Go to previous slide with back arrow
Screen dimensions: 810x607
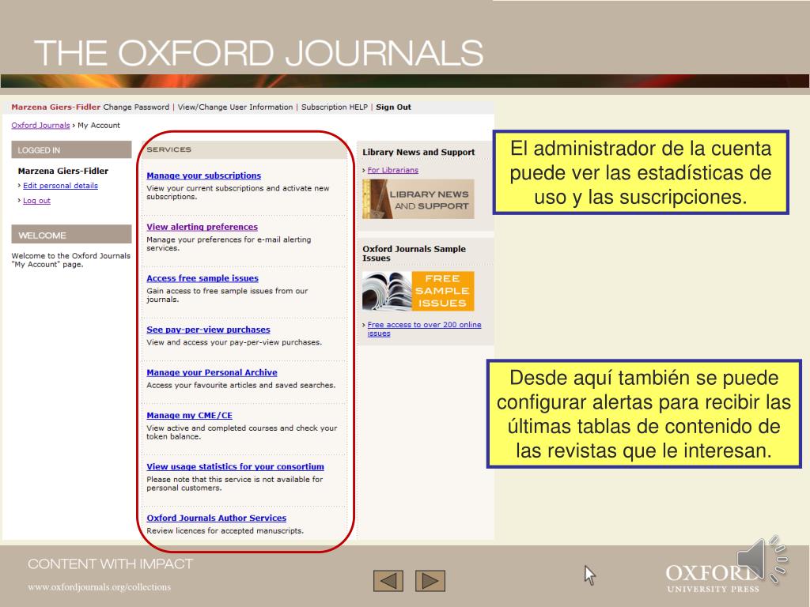pyautogui.click(x=388, y=581)
